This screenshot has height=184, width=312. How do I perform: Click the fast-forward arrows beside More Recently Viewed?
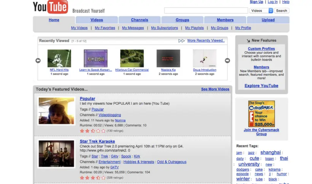coord(181,41)
